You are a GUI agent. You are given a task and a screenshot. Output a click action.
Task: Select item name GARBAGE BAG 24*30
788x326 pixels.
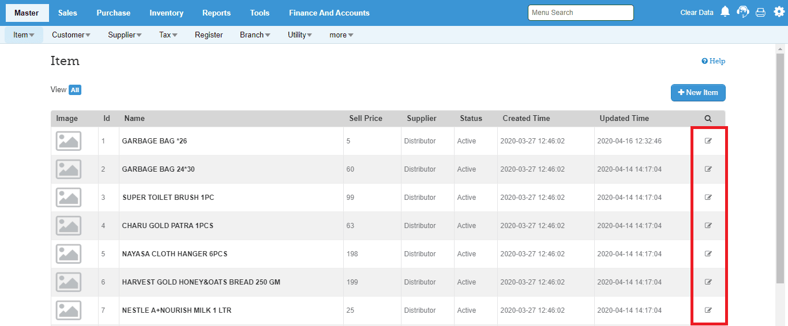pos(159,169)
